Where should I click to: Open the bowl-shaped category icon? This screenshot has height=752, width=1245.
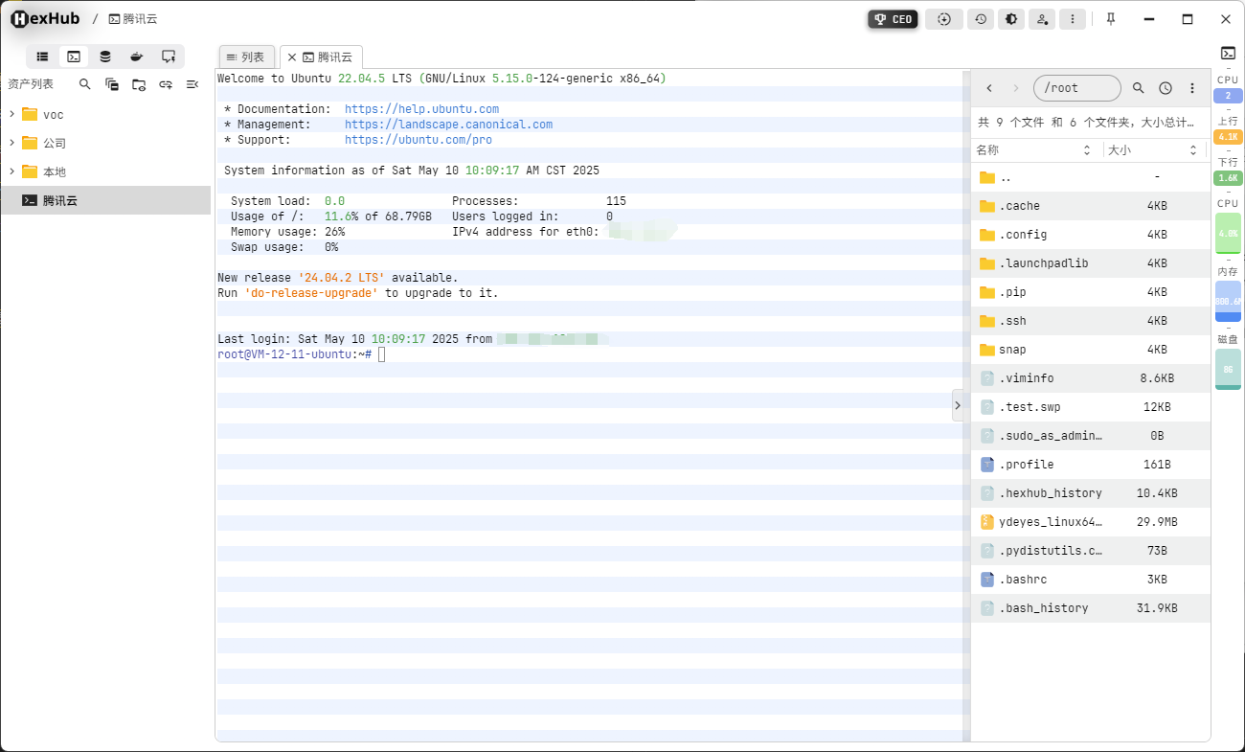tap(137, 57)
